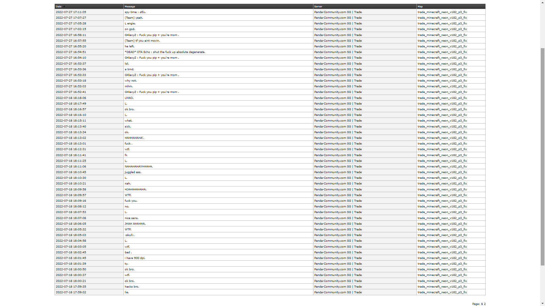The width and height of the screenshot is (545, 306).
Task: Click server link in first table row
Action: (338, 12)
